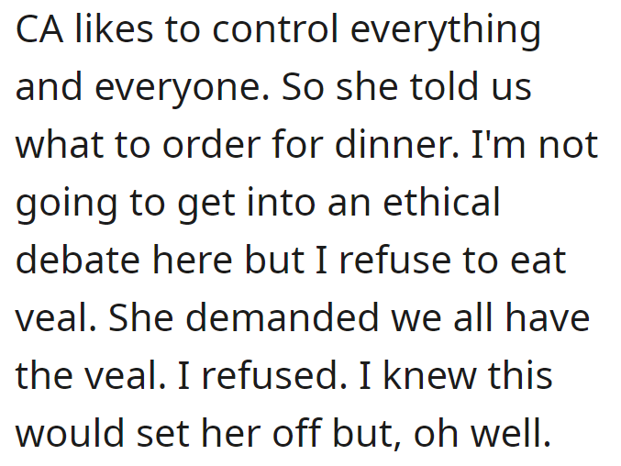Click the word "would" starting last line
This screenshot has height=466, width=621.
point(70,432)
